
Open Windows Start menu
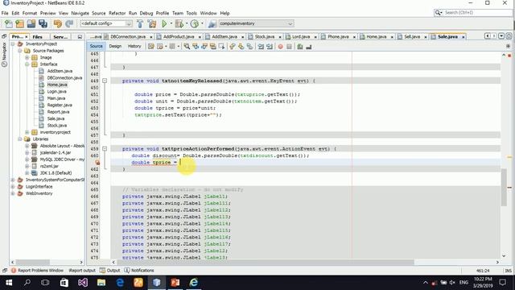point(9,283)
